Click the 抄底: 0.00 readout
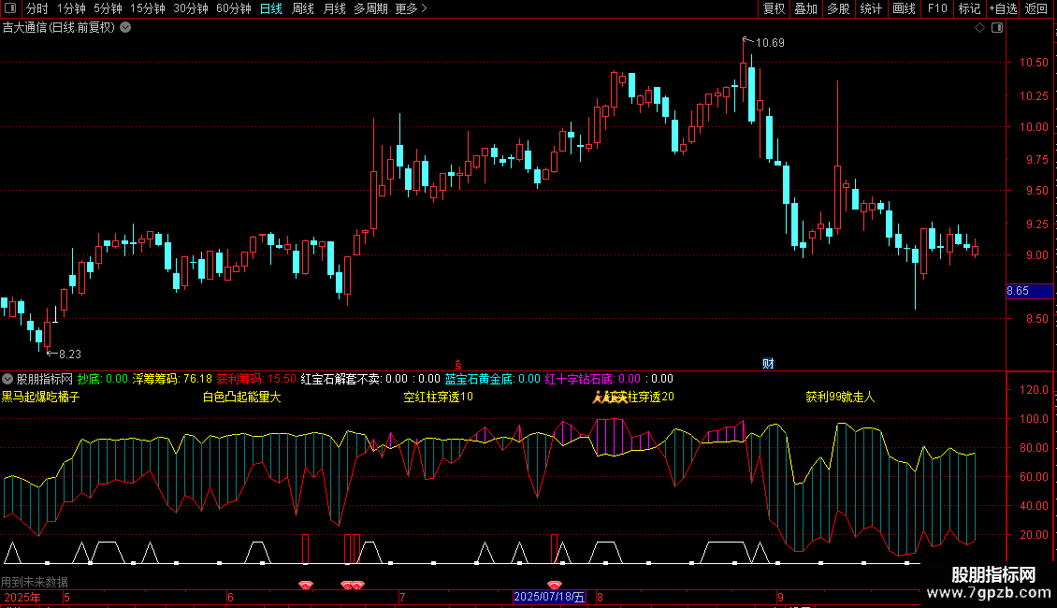Image resolution: width=1057 pixels, height=608 pixels. pyautogui.click(x=103, y=379)
